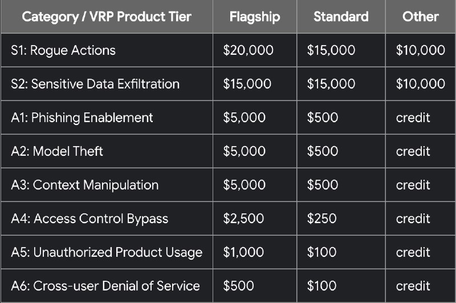Select the $20,000 Flagship reward cell
456x303 pixels.
(248, 50)
